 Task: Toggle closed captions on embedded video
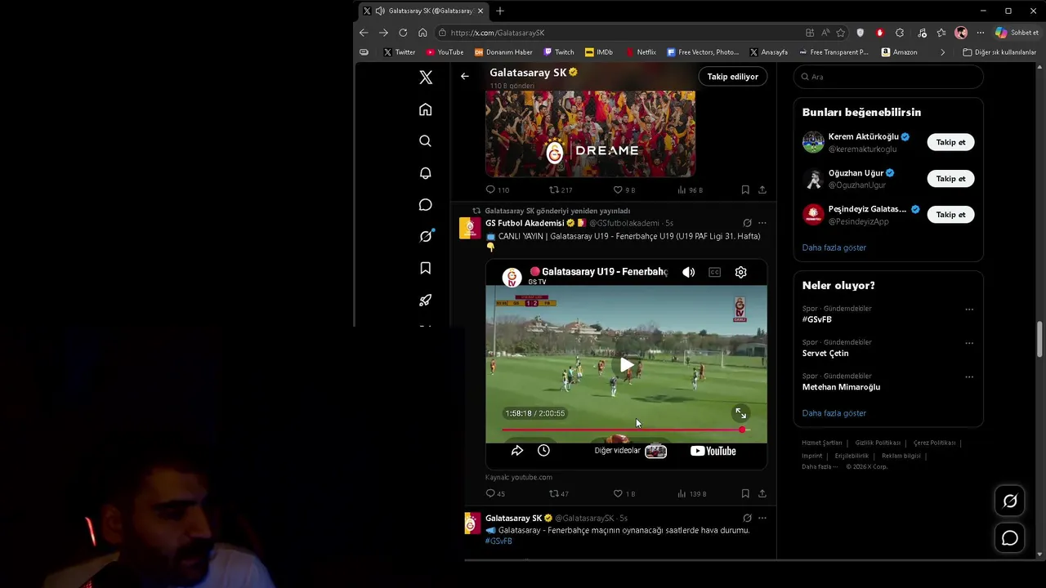point(714,272)
